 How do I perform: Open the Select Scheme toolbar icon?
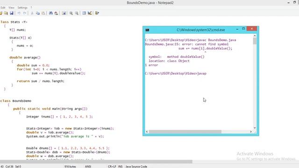pos(84,13)
